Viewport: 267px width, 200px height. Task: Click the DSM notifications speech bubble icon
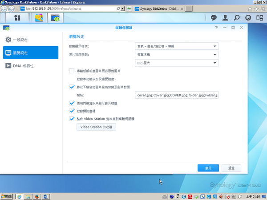click(214, 18)
